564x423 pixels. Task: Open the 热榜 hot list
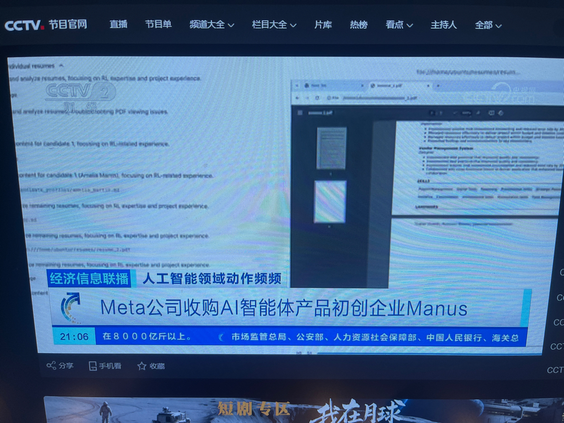click(359, 24)
